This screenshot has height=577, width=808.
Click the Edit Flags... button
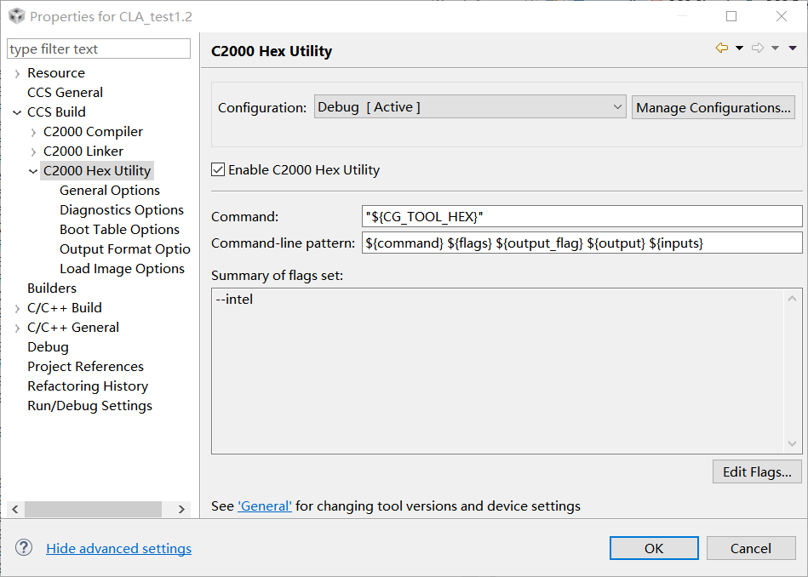[x=757, y=472]
